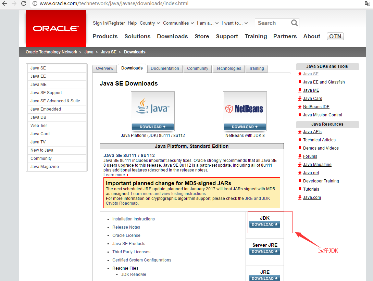Click red download arrow beside Java.com

(300, 197)
